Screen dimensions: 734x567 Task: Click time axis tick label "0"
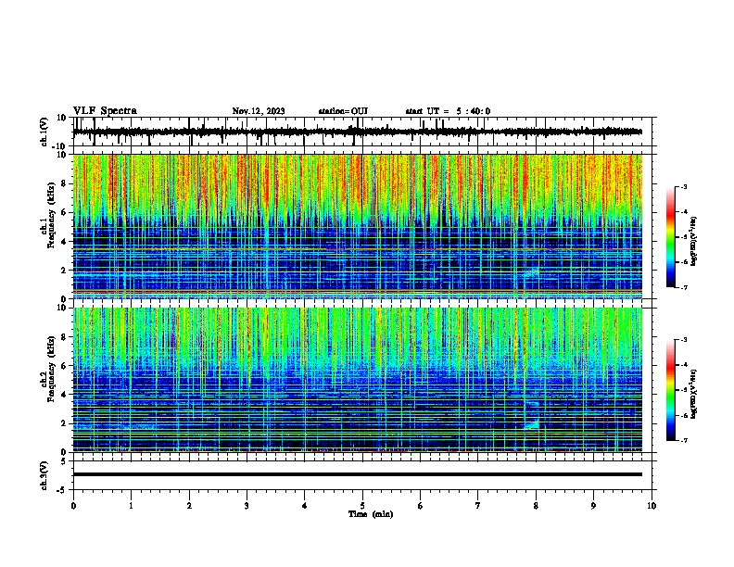pyautogui.click(x=73, y=506)
